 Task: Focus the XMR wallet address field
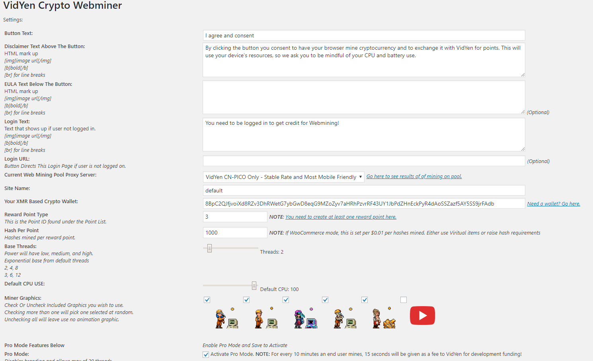coord(364,204)
